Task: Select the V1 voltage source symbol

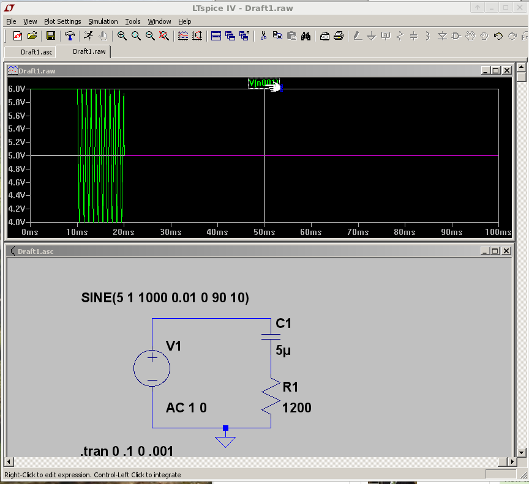Action: [152, 368]
